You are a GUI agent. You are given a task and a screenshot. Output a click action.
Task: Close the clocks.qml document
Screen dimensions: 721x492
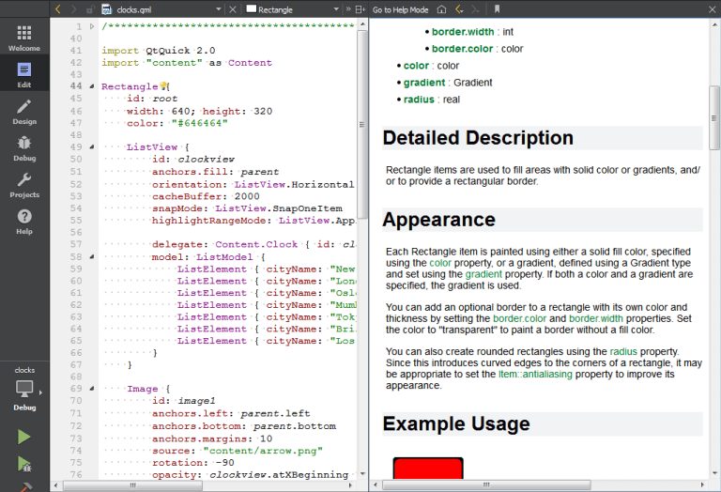click(x=233, y=9)
